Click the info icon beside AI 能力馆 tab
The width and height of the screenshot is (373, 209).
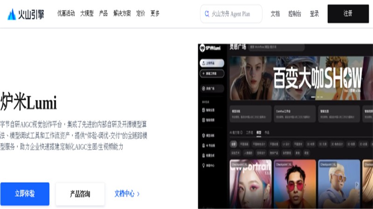point(241,132)
